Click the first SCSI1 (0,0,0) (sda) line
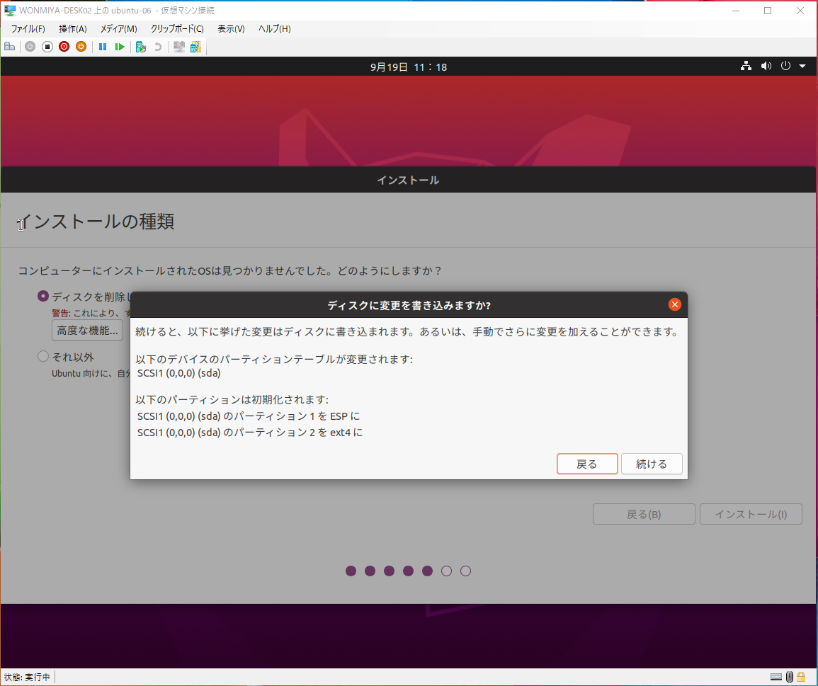818x686 pixels. [x=179, y=373]
